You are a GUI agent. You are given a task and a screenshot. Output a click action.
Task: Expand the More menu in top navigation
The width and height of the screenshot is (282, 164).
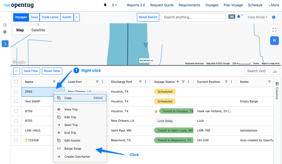tap(274, 5)
